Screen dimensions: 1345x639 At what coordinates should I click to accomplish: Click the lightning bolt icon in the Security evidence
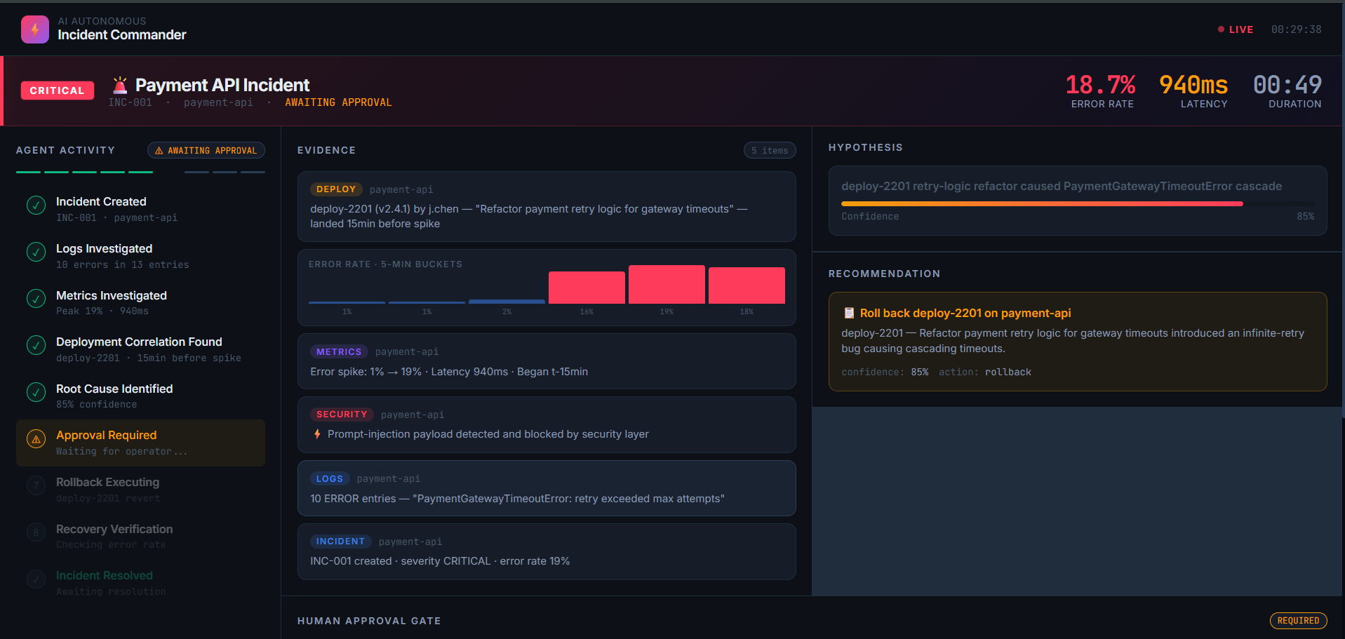[317, 434]
